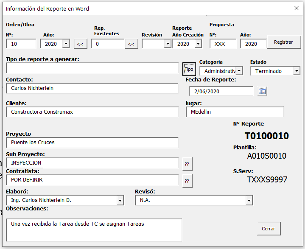Expand the Estado dropdown showing Terminado
This screenshot has width=305, height=249.
297,71
